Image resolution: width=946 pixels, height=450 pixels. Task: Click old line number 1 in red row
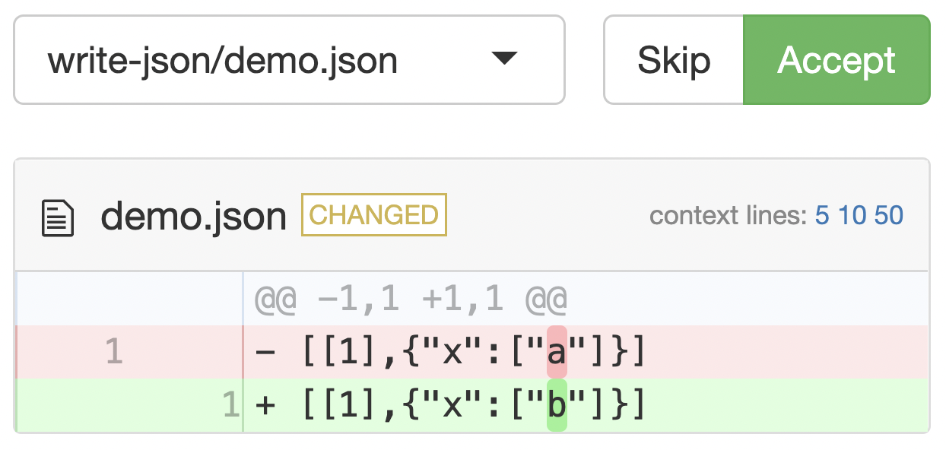pyautogui.click(x=113, y=352)
